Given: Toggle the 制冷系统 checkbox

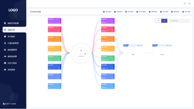Looking at the screenshot, I should [x=183, y=12].
